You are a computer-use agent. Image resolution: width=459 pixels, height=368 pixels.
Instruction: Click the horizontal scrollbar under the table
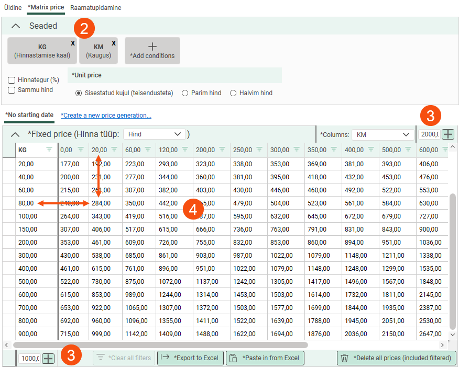[160, 345]
